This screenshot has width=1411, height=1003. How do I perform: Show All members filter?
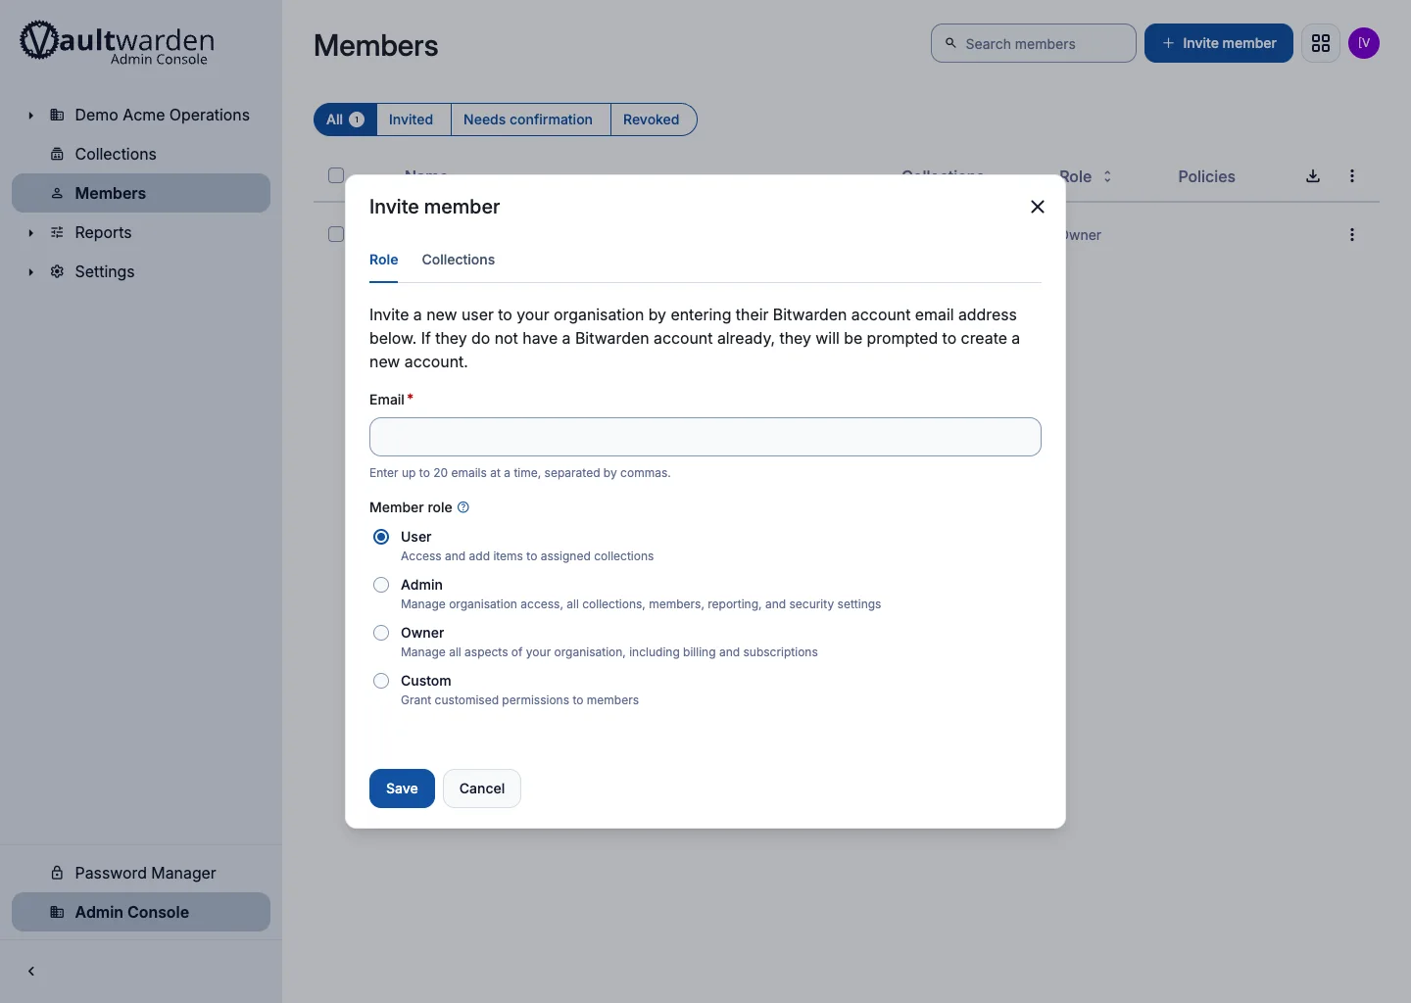[x=345, y=119]
